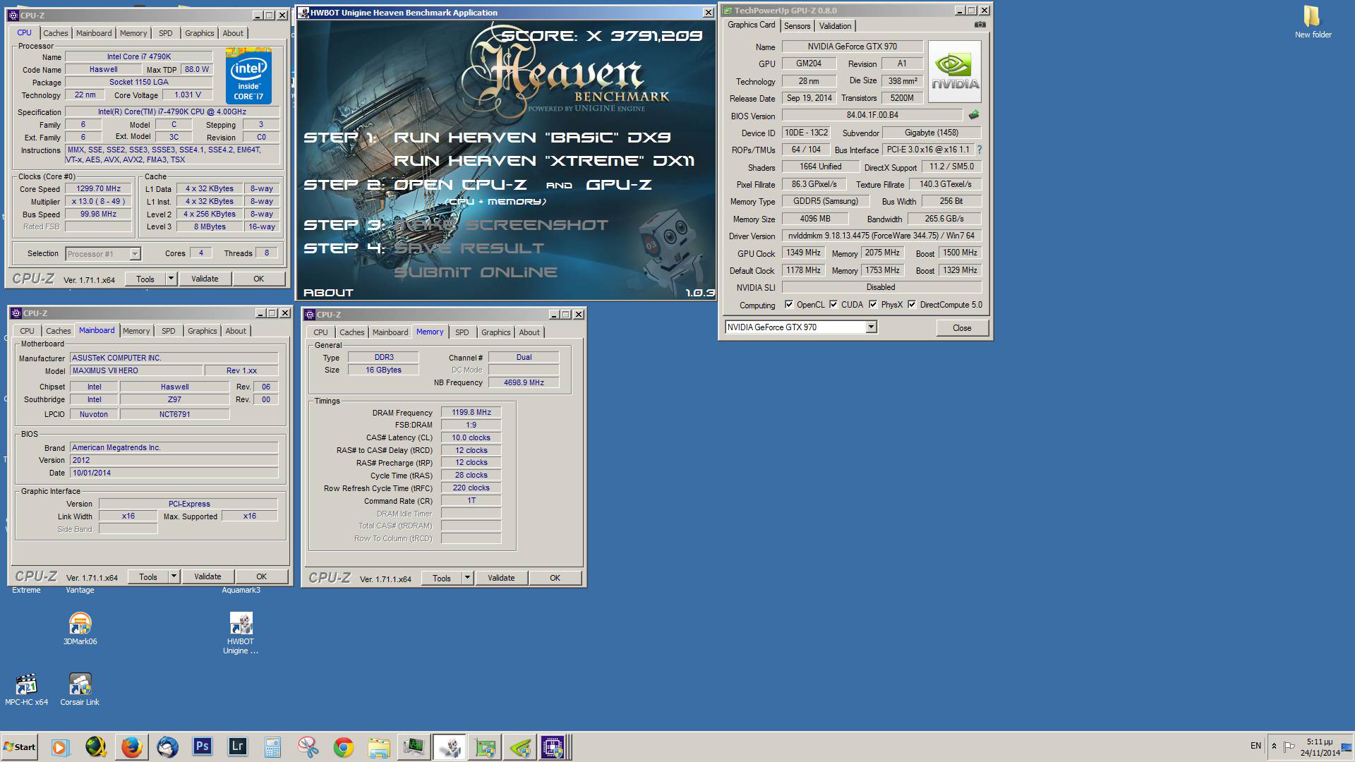
Task: Open the NVIDIA GeForce GTX 970 GPU dropdown
Action: [871, 327]
